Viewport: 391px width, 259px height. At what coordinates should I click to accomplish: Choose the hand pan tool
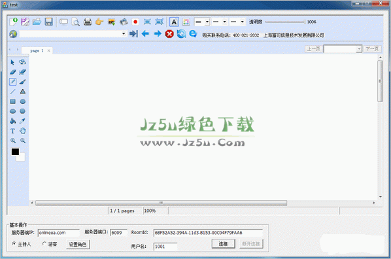[23, 131]
